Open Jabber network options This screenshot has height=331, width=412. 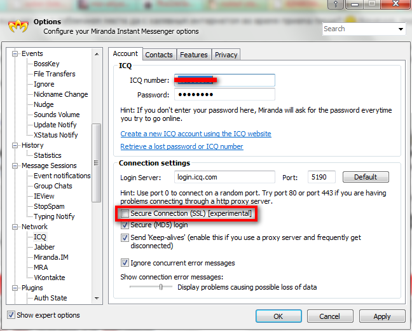pyautogui.click(x=44, y=247)
